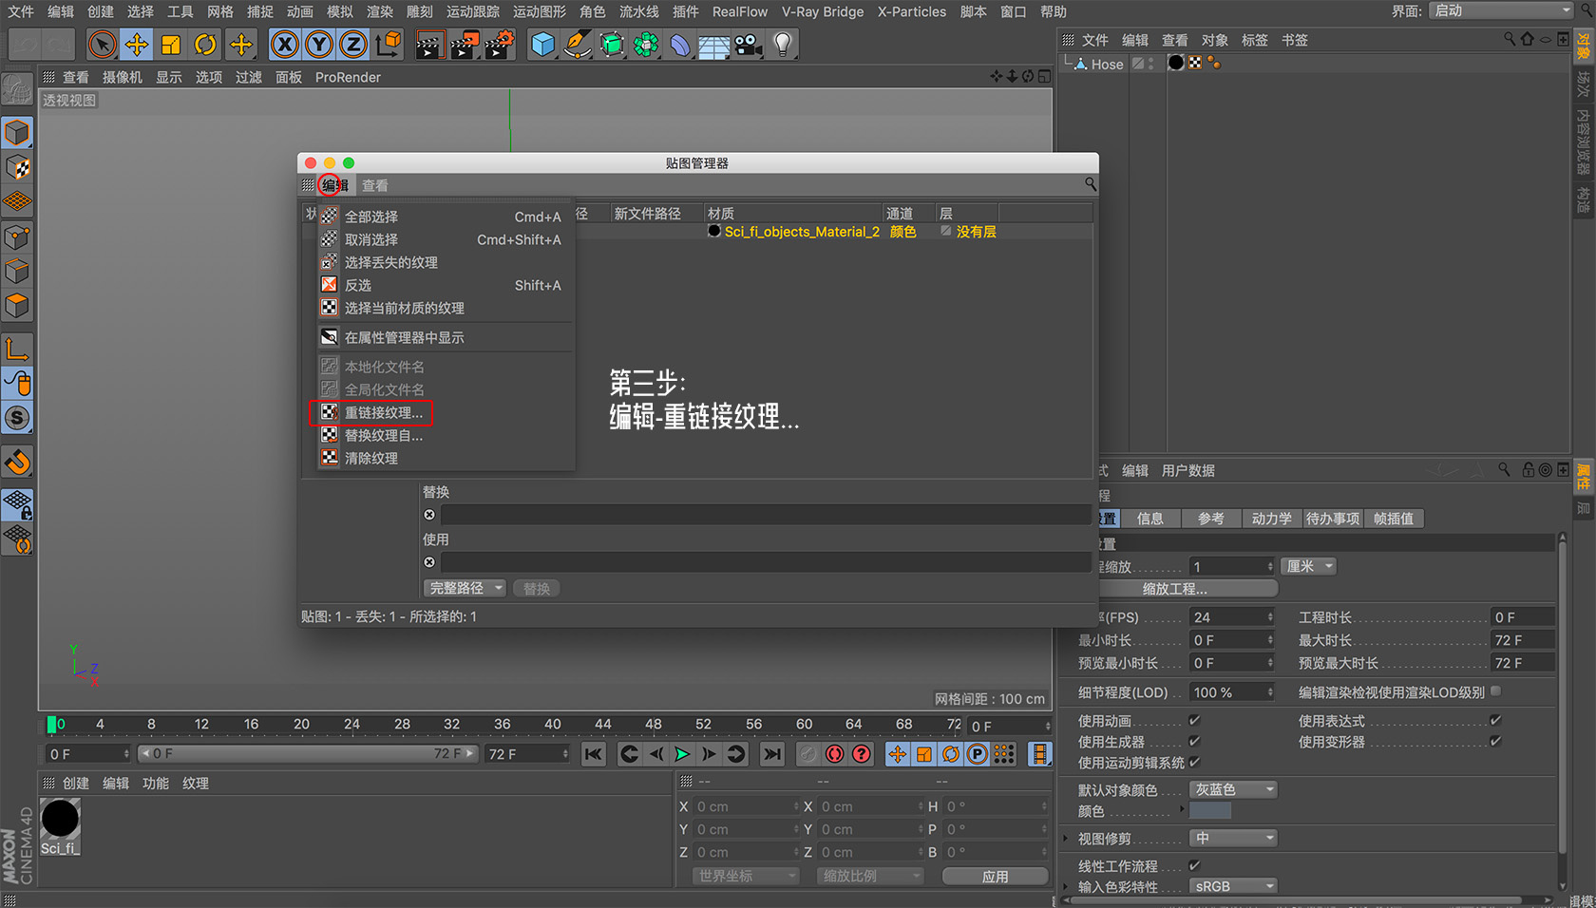This screenshot has height=908, width=1596.
Task: Open the RealFlow menu
Action: tap(739, 11)
